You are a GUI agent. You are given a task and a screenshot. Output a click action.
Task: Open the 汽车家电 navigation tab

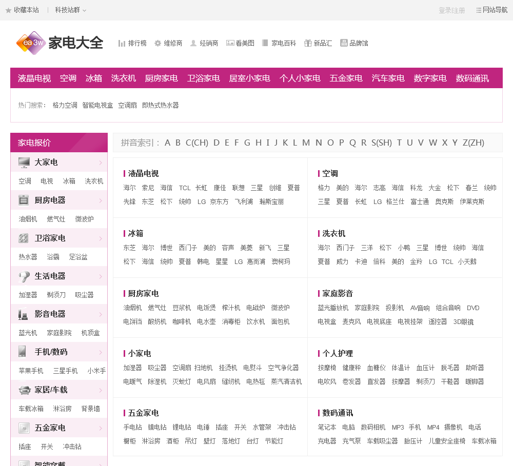388,78
